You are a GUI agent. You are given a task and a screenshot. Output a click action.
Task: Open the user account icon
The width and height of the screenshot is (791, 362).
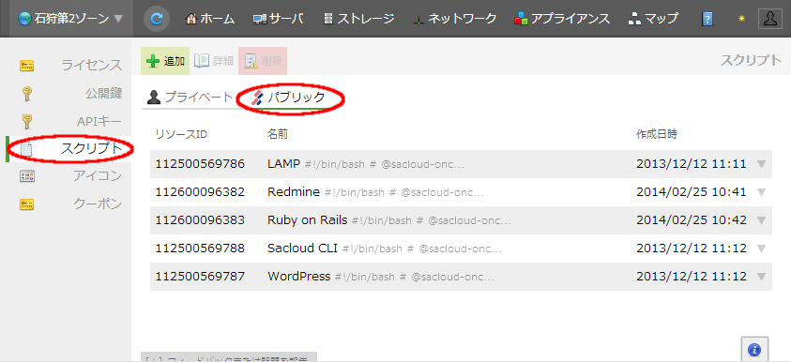770,19
